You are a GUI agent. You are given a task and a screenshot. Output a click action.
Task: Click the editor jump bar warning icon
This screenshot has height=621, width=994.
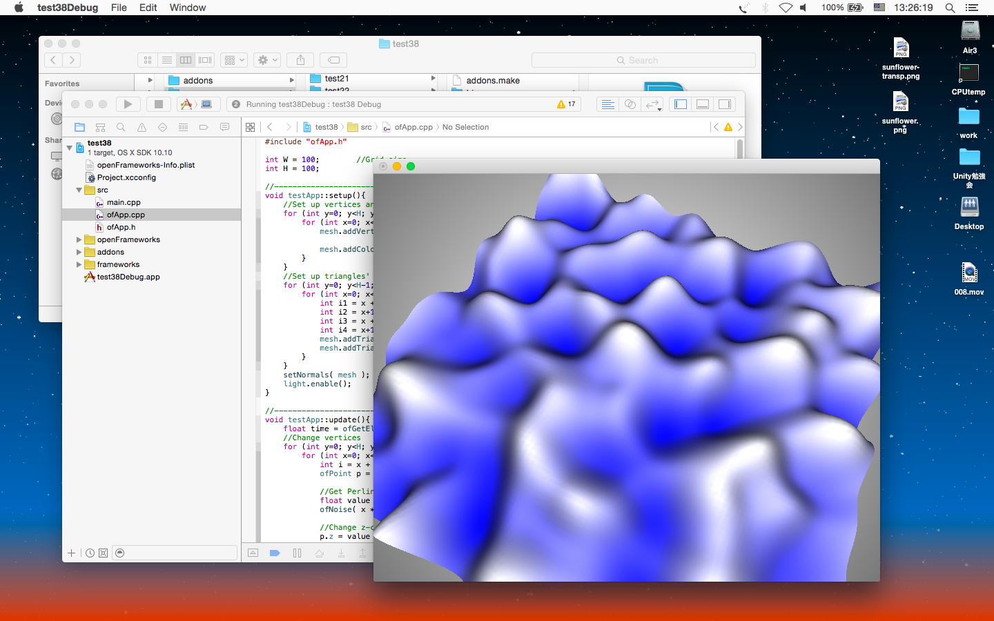(x=728, y=127)
